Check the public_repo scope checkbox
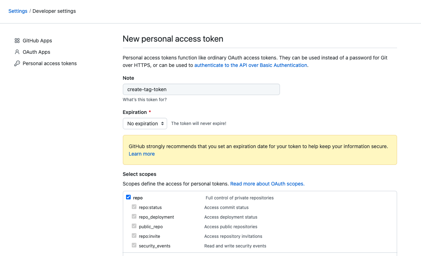The image size is (421, 256). click(x=134, y=226)
